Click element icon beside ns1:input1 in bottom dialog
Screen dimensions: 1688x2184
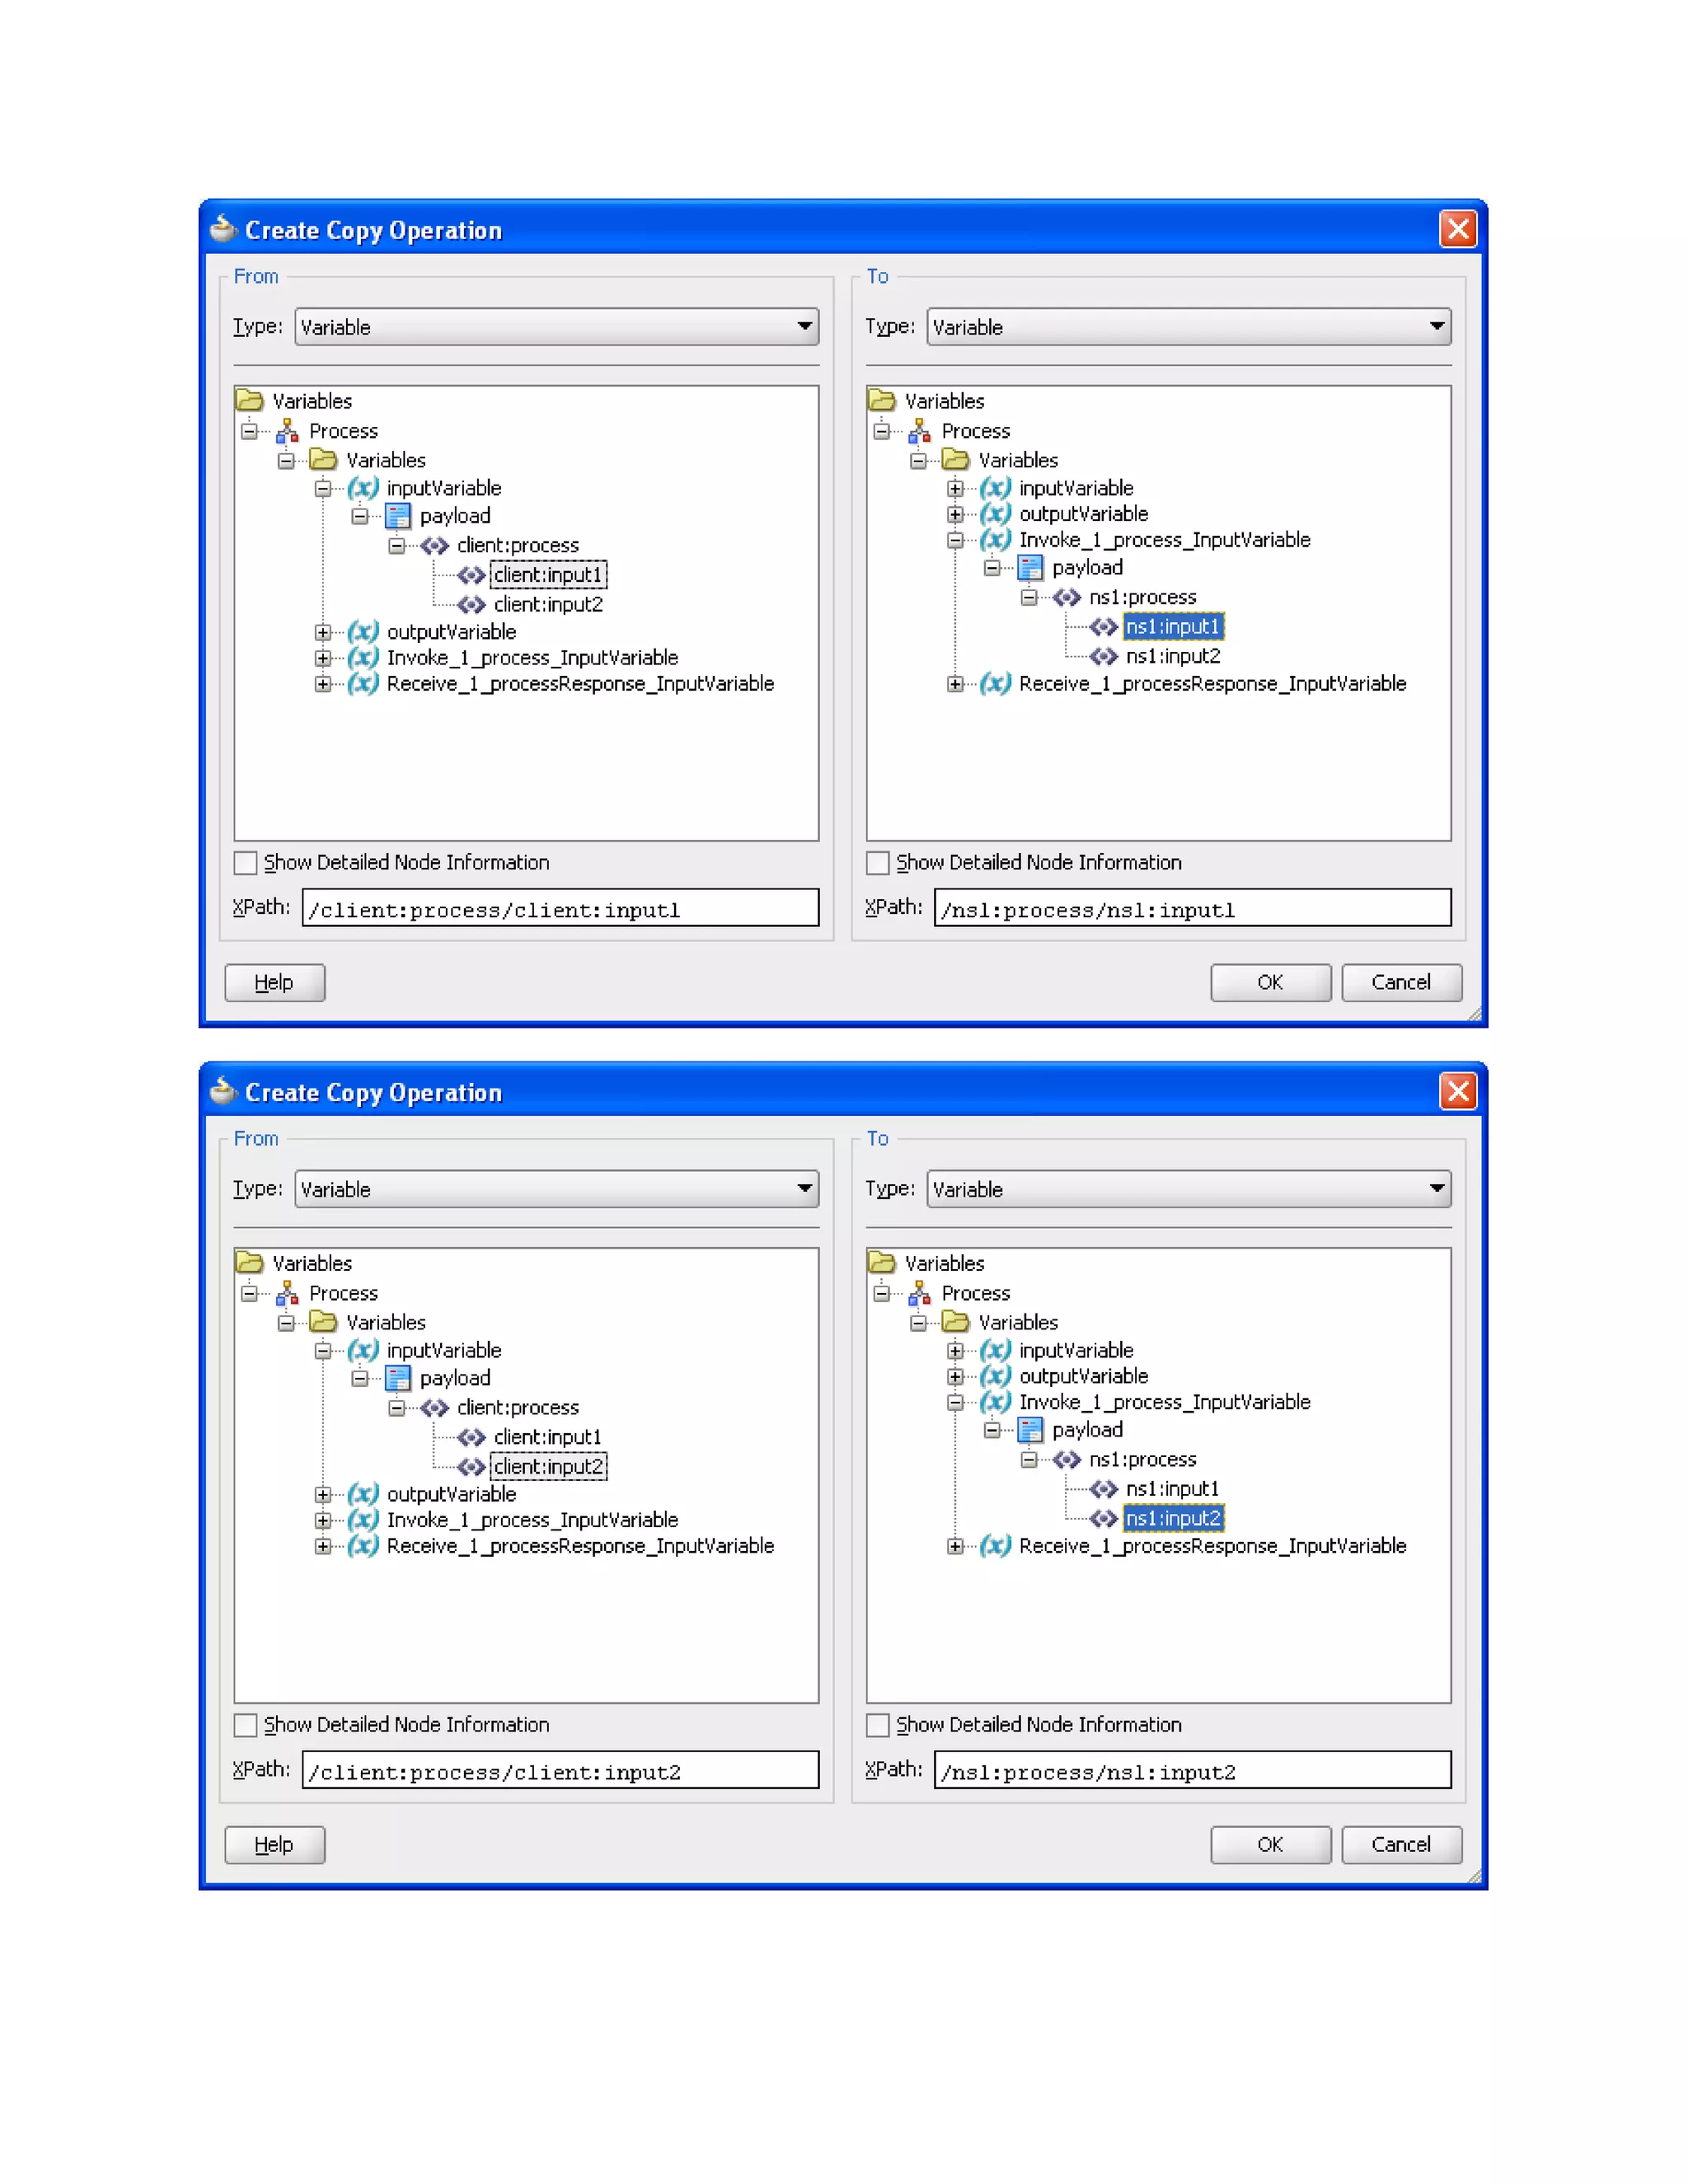pyautogui.click(x=1103, y=1489)
